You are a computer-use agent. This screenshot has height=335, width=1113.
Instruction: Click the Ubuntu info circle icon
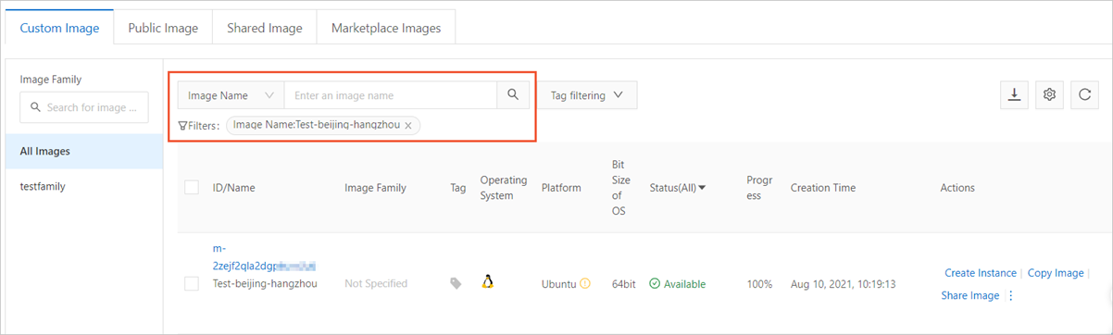point(585,283)
